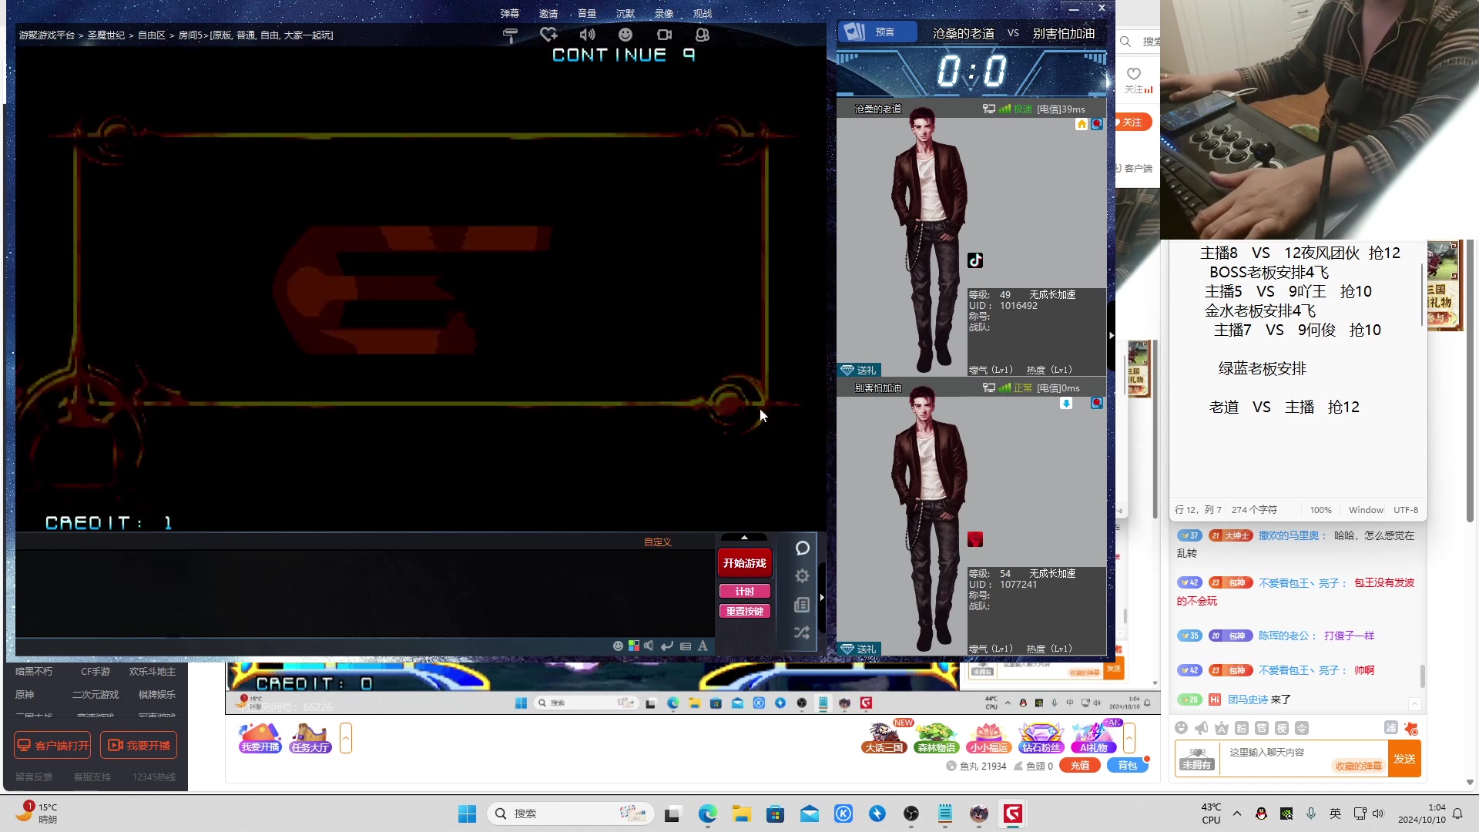Screen dimensions: 1479x832
Task: Click the 重置按键 reset keys button
Action: [x=744, y=611]
